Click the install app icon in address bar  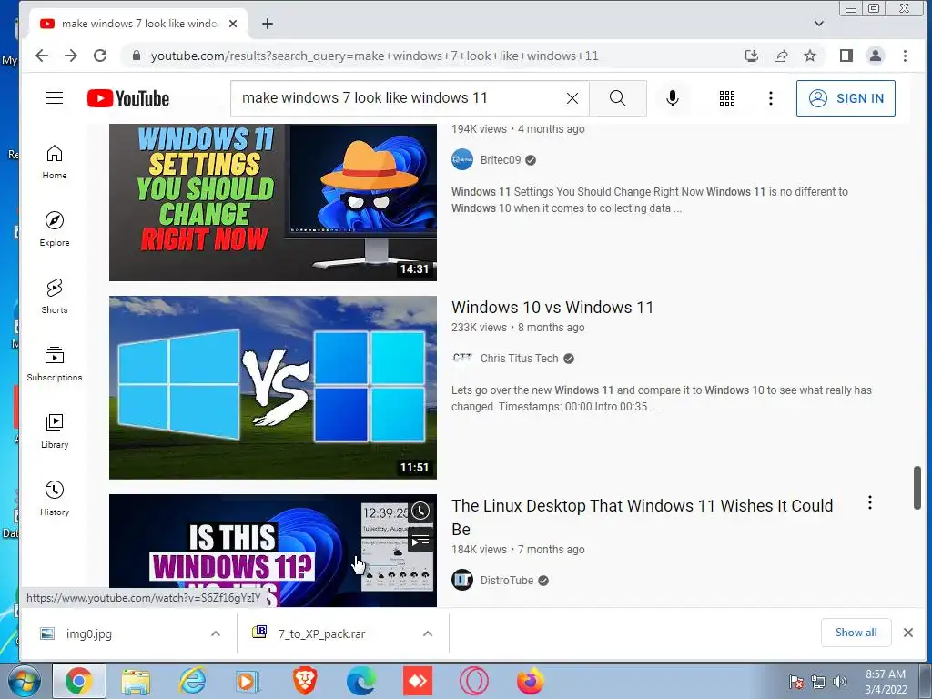pyautogui.click(x=751, y=56)
